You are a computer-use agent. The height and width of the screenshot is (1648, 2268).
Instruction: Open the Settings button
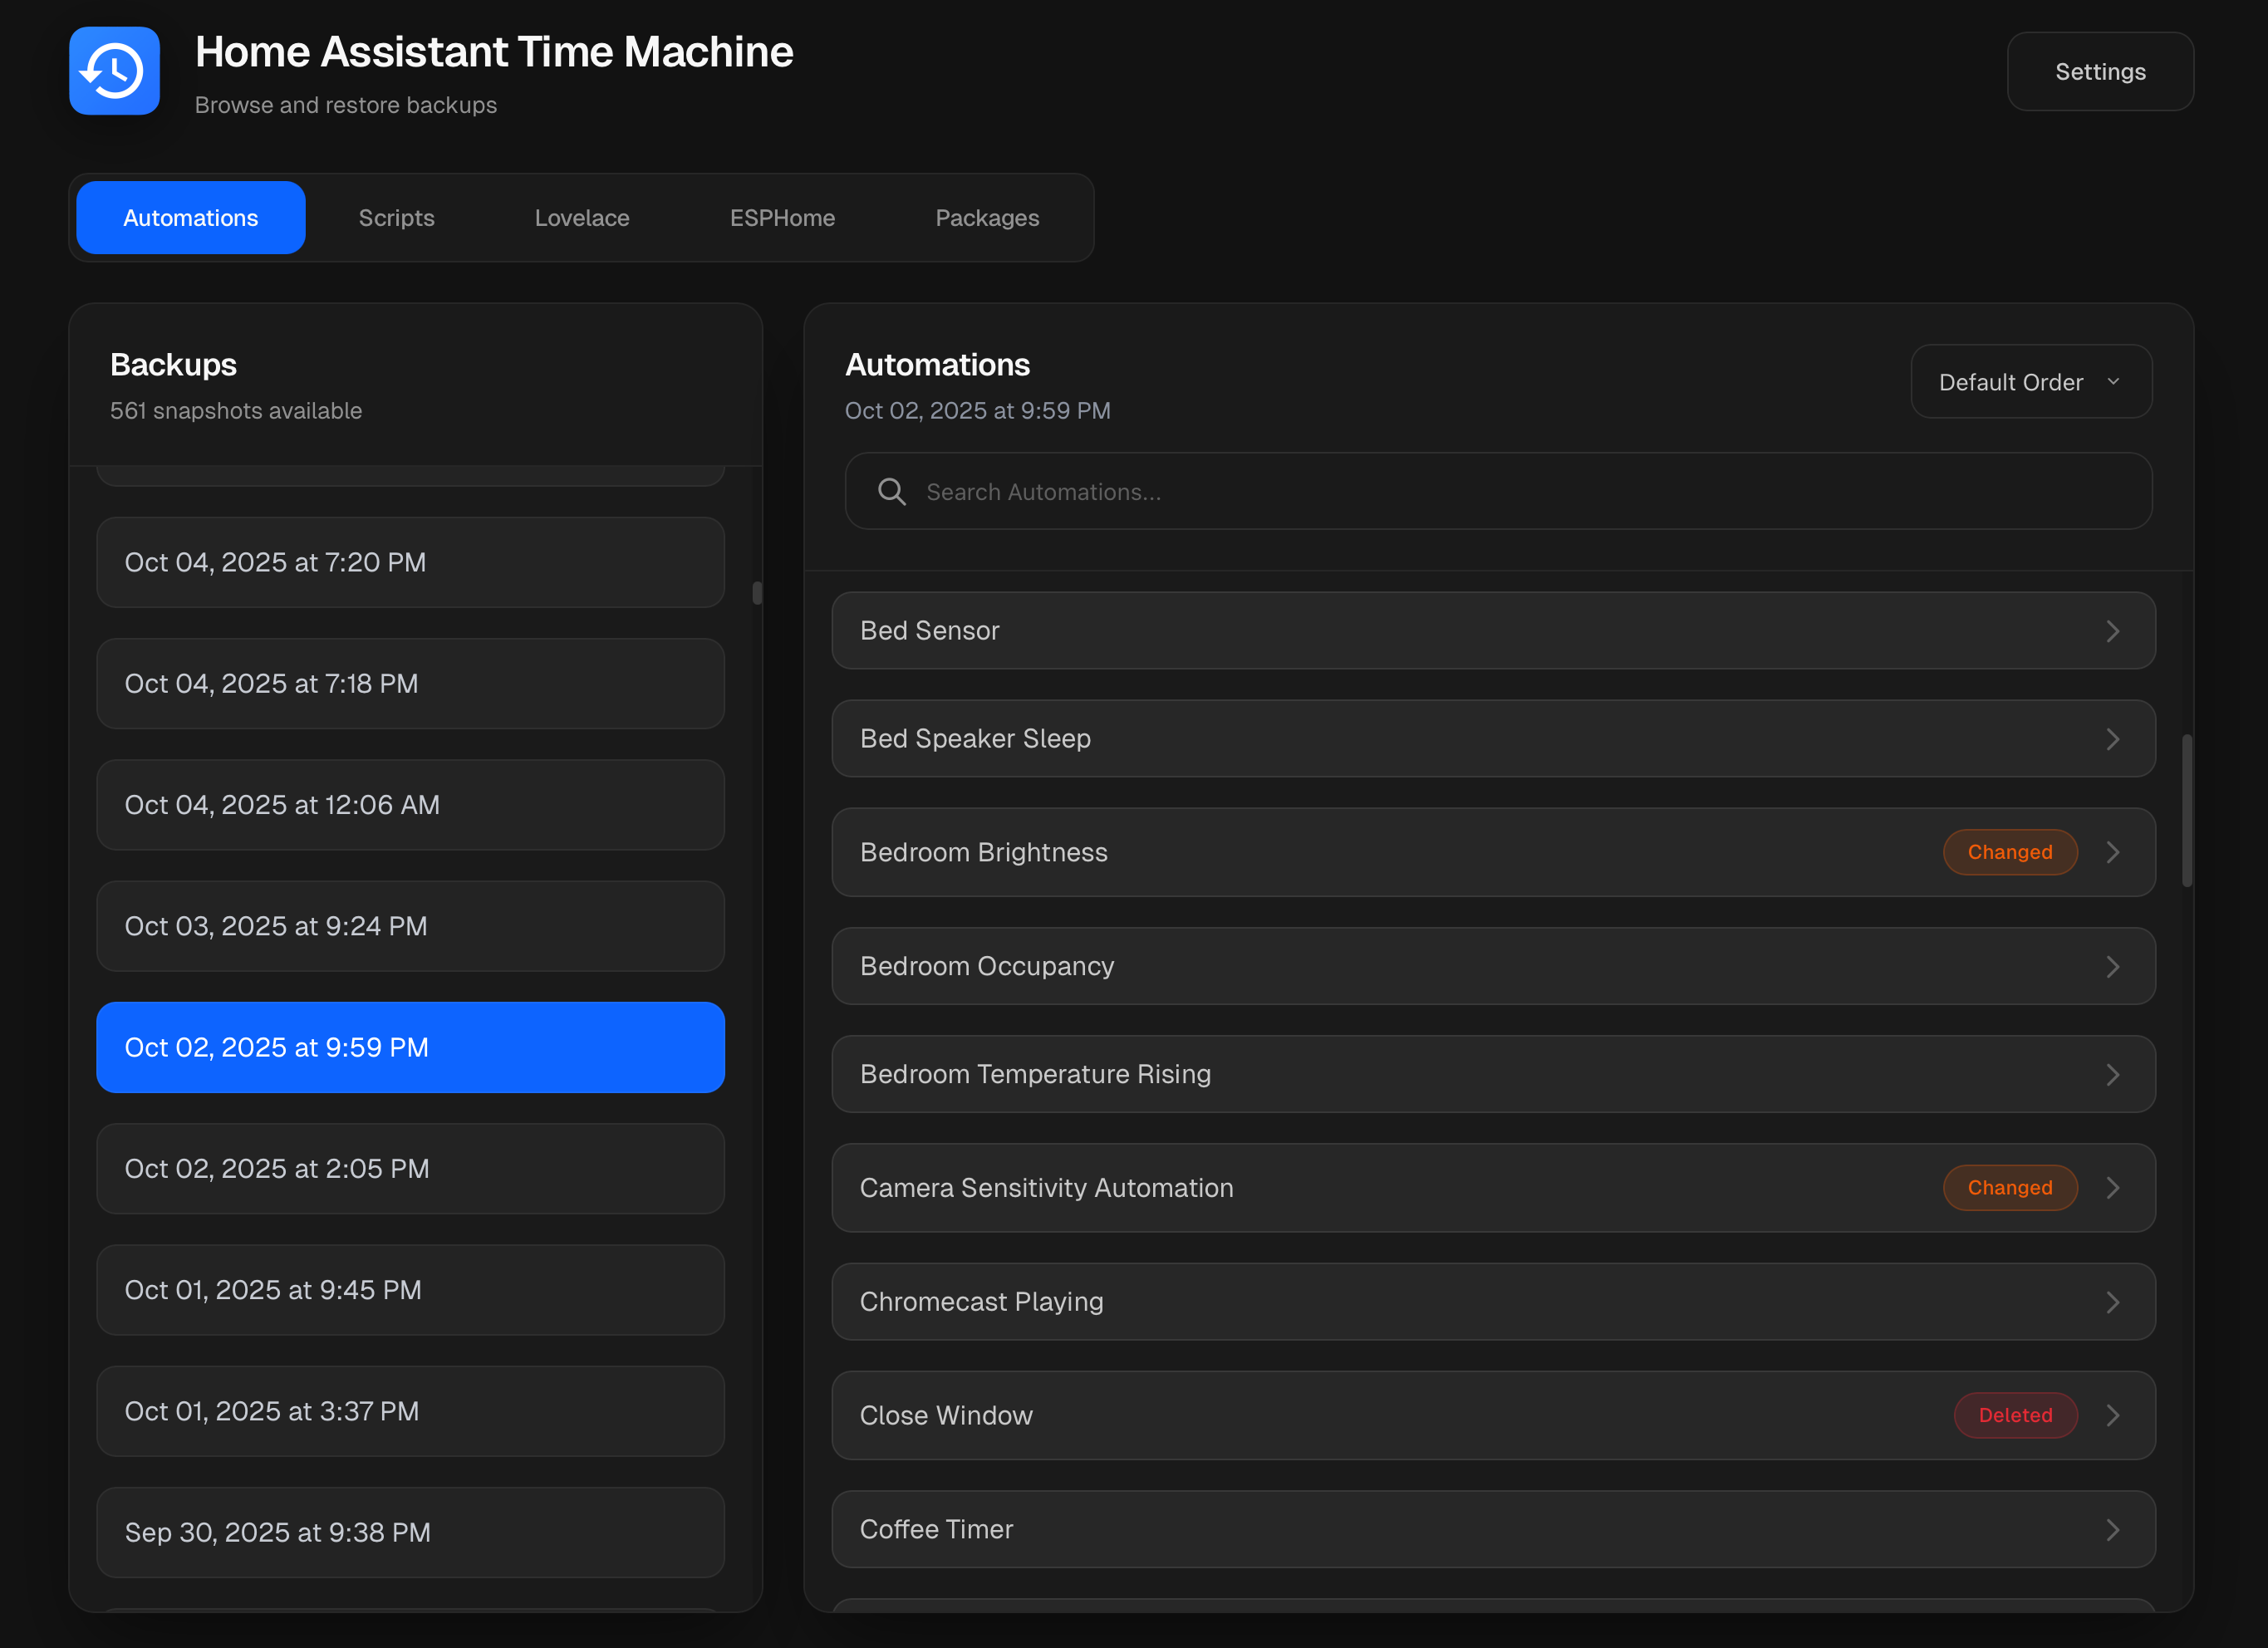[2099, 72]
